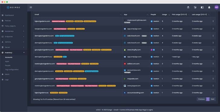Open kebab menu for www.paypal.com row
Screen dimensions: 220x112
(213, 86)
